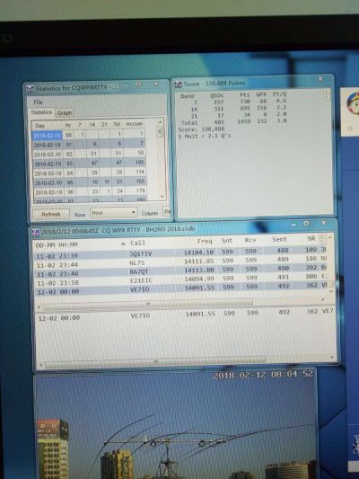The height and width of the screenshot is (479, 359).
Task: Click the N1MM icon in log window title bar
Action: coord(36,232)
